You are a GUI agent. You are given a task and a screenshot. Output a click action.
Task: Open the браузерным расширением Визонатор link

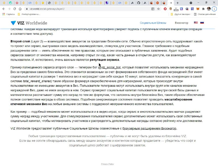click(x=149, y=128)
